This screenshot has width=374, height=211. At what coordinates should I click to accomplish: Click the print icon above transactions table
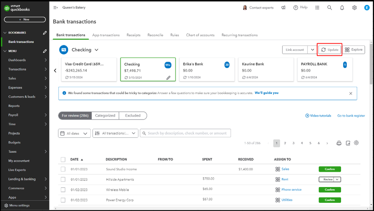(339, 143)
